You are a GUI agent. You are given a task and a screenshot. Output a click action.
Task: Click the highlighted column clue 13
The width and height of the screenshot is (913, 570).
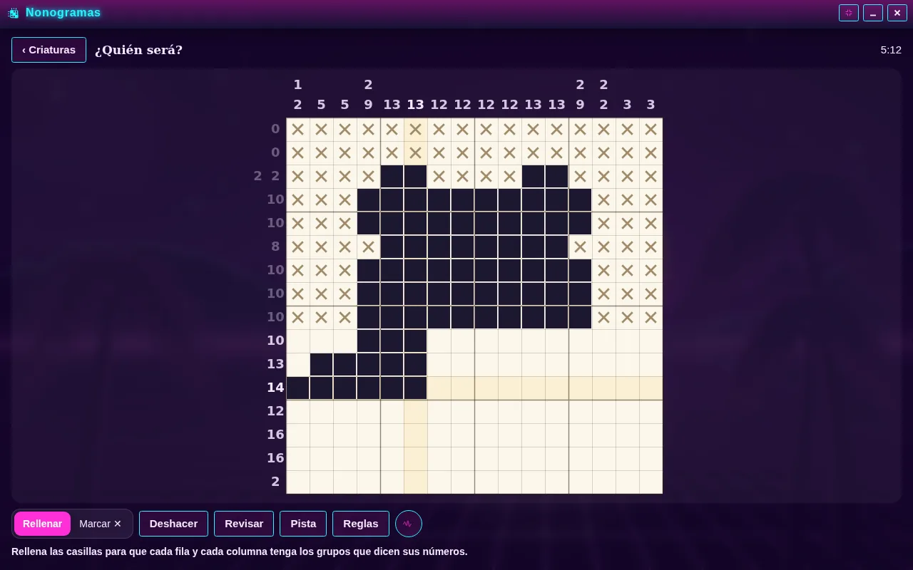416,105
